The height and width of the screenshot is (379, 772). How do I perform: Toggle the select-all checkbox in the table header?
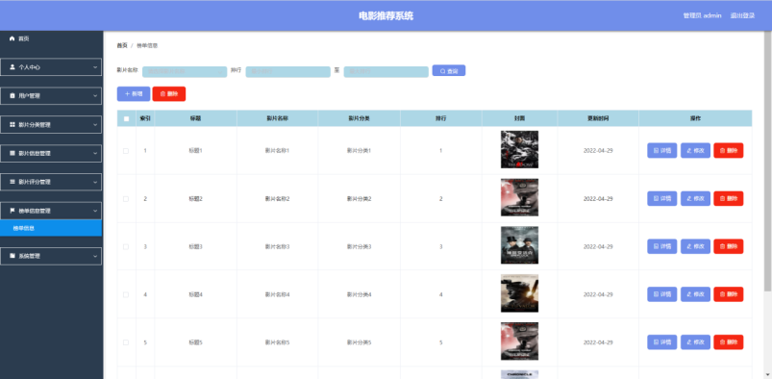point(127,118)
